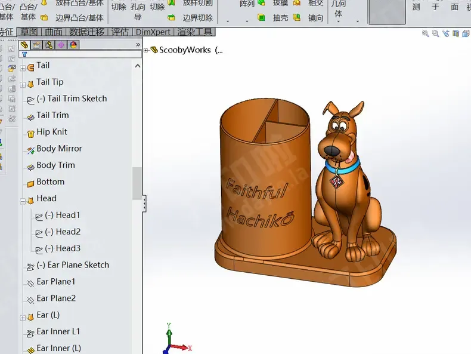
Task: Click the Body Mirror feature icon
Action: (x=30, y=150)
